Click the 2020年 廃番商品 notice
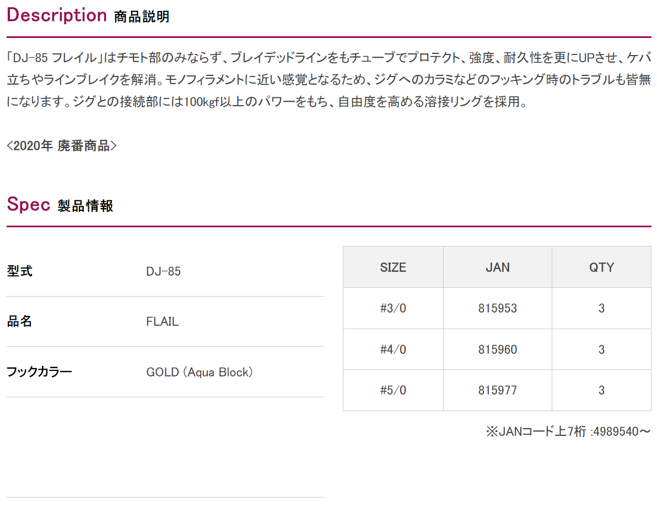The height and width of the screenshot is (514, 657). pos(62,145)
